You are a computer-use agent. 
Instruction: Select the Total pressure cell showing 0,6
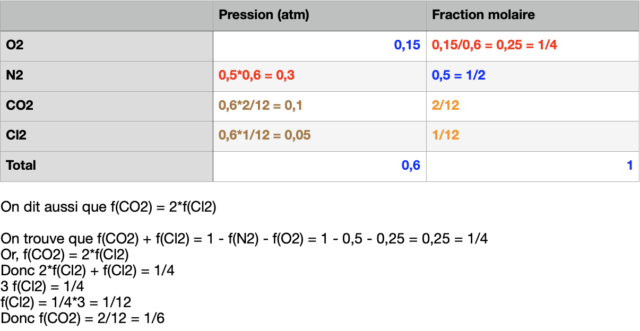[410, 166]
